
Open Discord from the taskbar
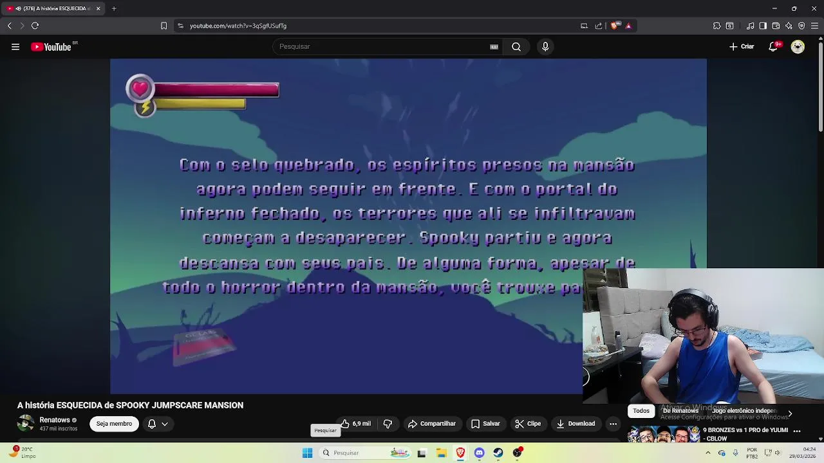479,453
